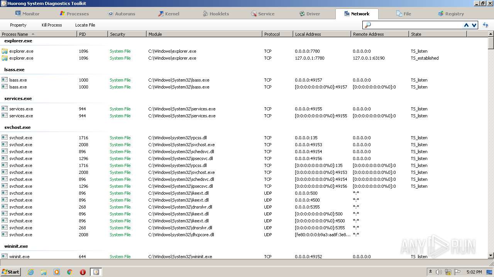The width and height of the screenshot is (494, 277).
Task: Show hidden tray icons arrow
Action: click(430, 272)
